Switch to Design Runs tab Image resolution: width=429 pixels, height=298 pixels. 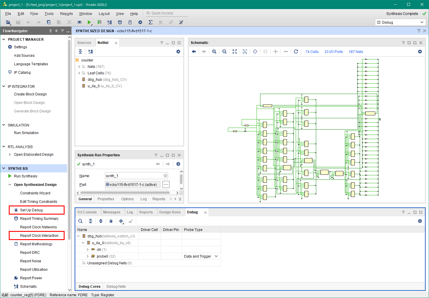(170, 212)
